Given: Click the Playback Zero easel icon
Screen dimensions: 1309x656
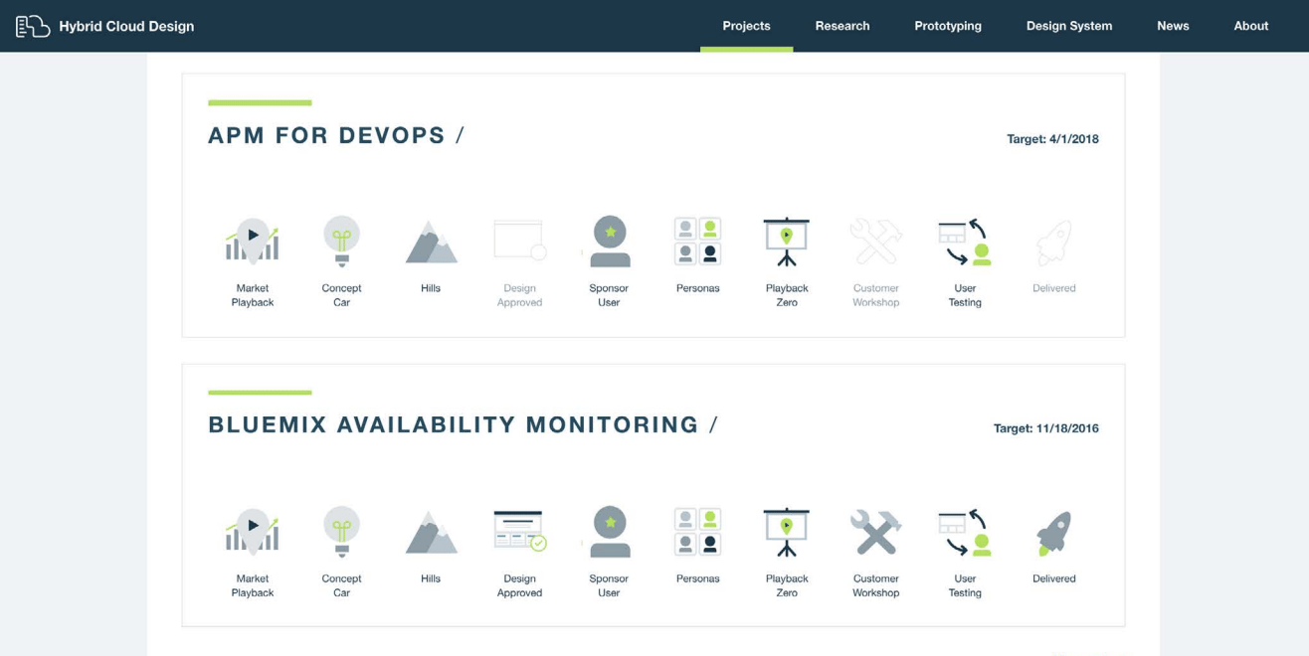Looking at the screenshot, I should pos(786,239).
